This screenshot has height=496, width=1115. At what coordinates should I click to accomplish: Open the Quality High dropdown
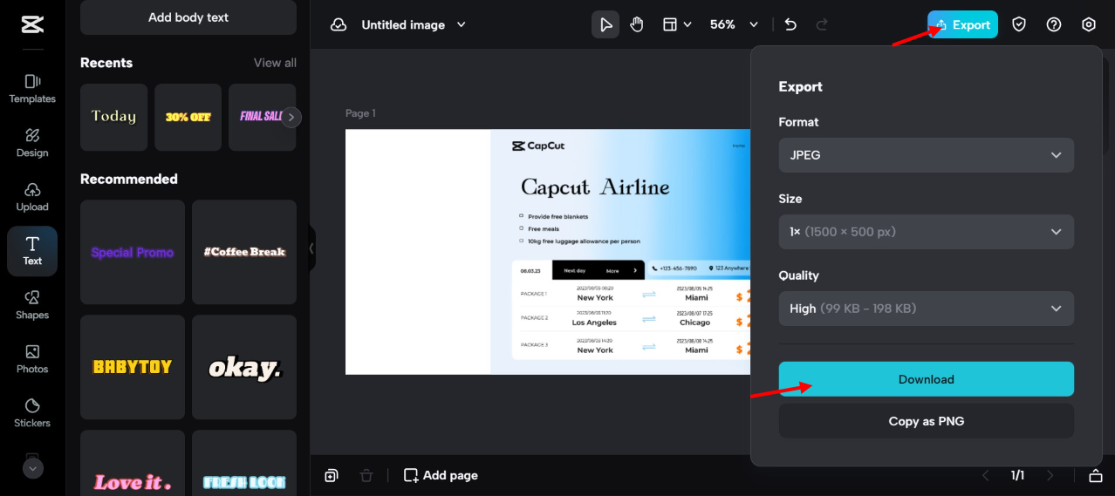tap(926, 309)
